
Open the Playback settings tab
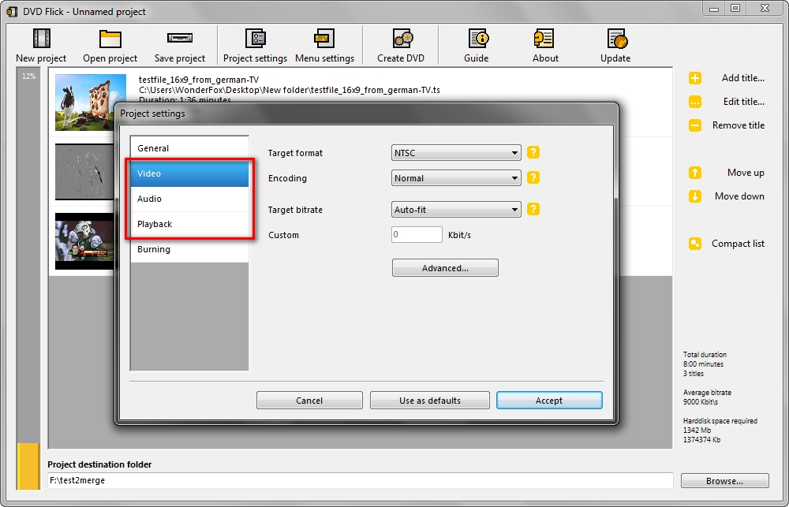tap(189, 224)
